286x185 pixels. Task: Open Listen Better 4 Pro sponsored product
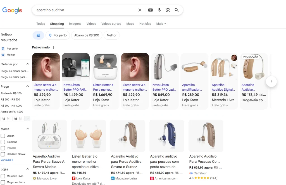[x=105, y=81]
